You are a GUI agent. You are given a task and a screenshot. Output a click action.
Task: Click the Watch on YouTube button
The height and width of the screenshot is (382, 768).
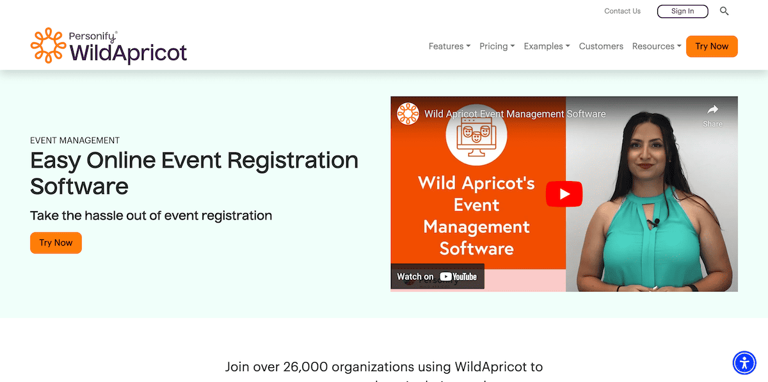click(437, 276)
